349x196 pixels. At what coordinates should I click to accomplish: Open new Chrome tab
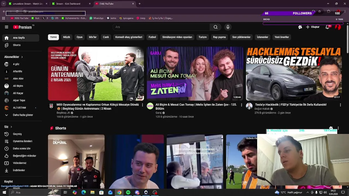point(140,4)
